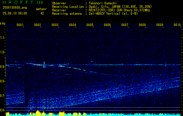
Task: Select the filename 2508130600.png
Action: (x=15, y=8)
